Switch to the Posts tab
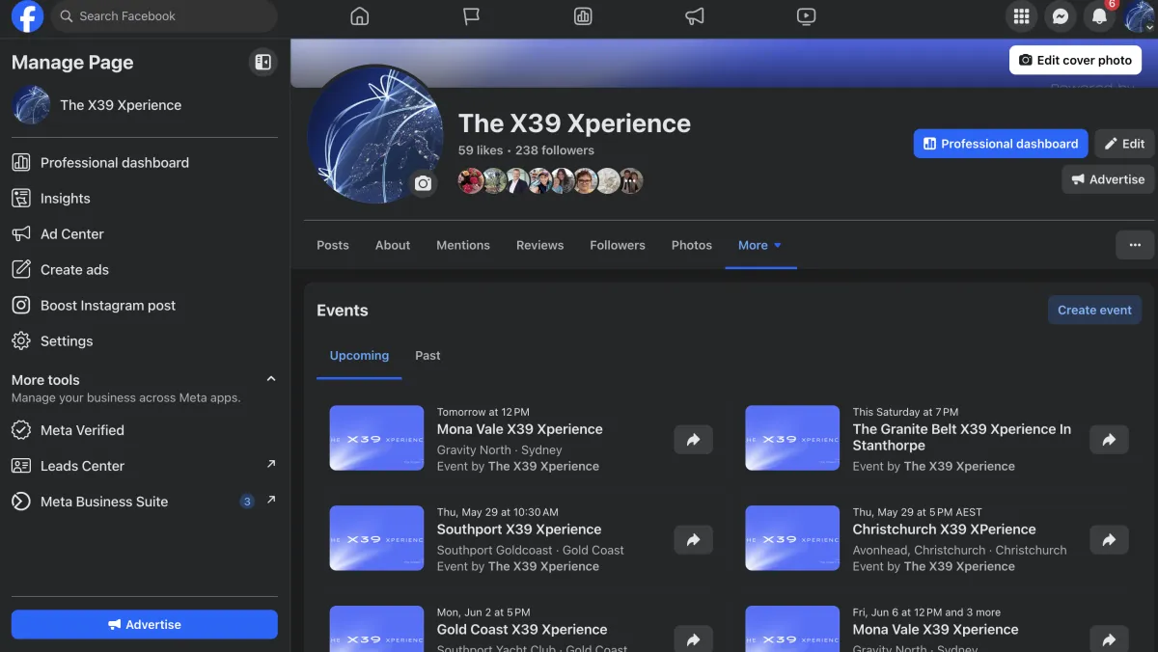 (333, 245)
